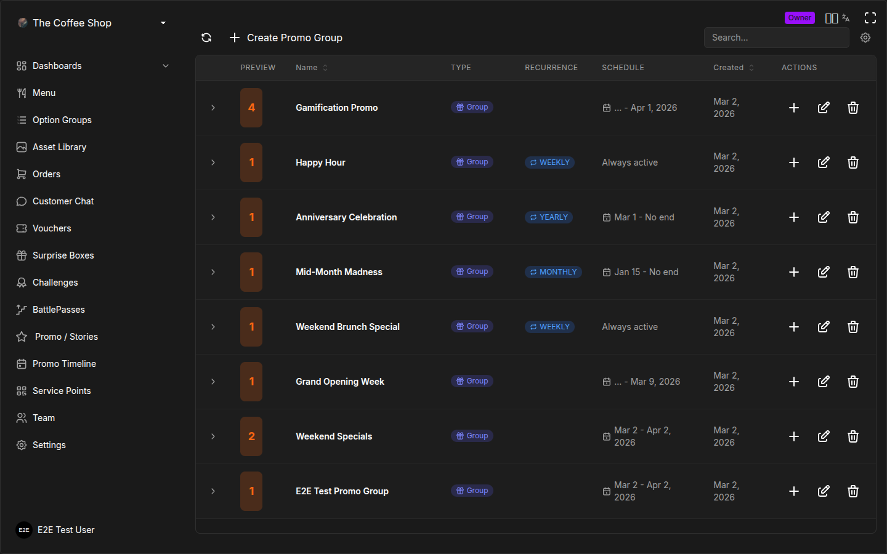Click the split layout view icon

[x=831, y=18]
